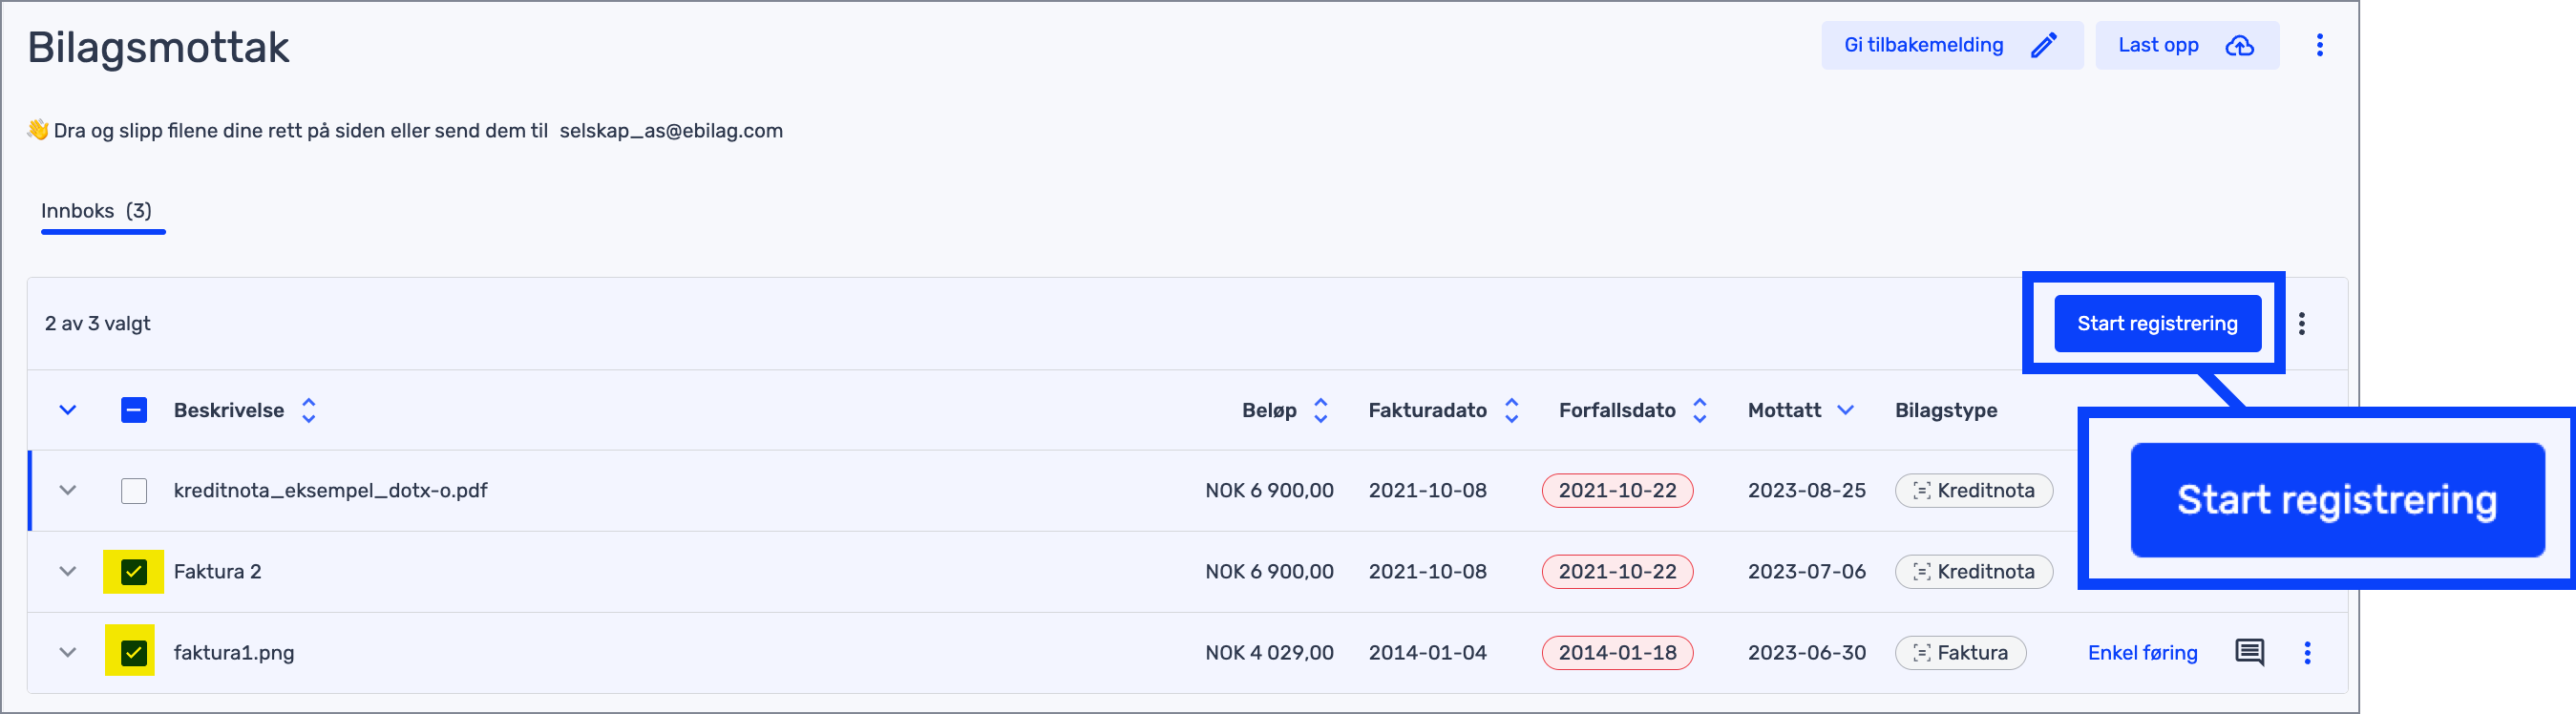Image resolution: width=2576 pixels, height=714 pixels.
Task: Select the kreditnota_eksempel_dotx-o.pdf checkbox
Action: tap(134, 491)
